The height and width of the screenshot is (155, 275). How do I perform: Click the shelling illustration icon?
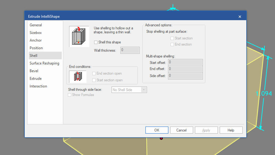click(79, 36)
